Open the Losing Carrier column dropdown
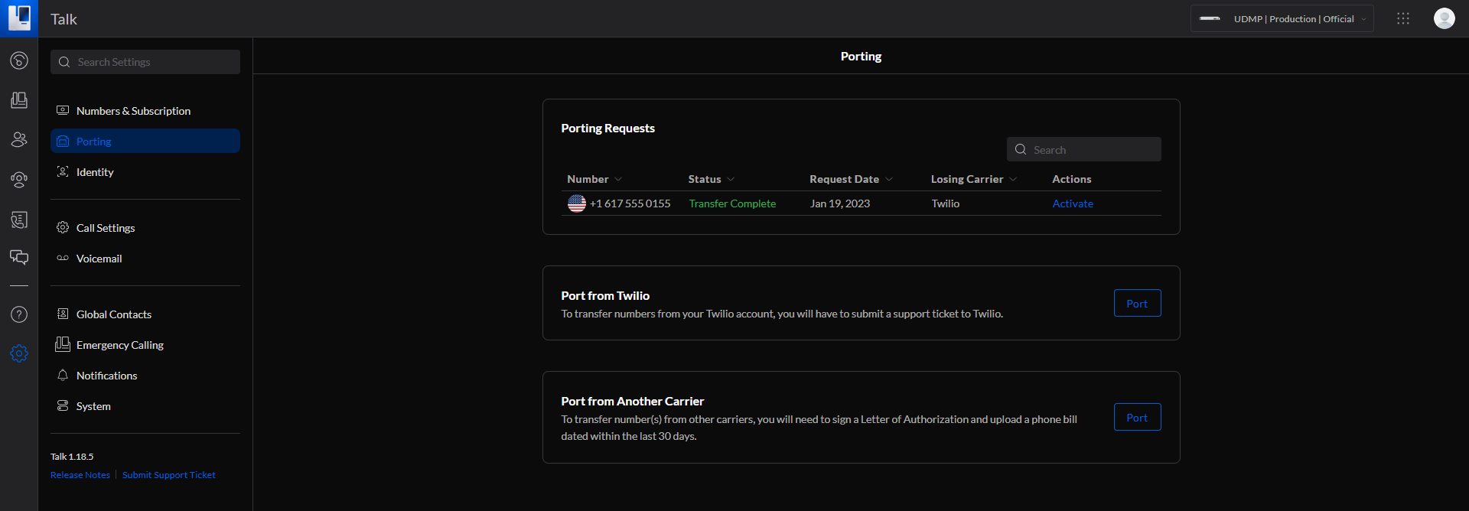1469x511 pixels. coord(1013,180)
